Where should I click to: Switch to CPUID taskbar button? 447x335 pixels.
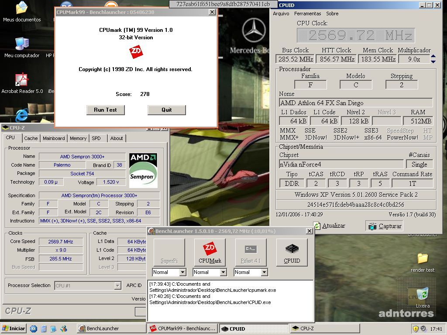pos(254,328)
